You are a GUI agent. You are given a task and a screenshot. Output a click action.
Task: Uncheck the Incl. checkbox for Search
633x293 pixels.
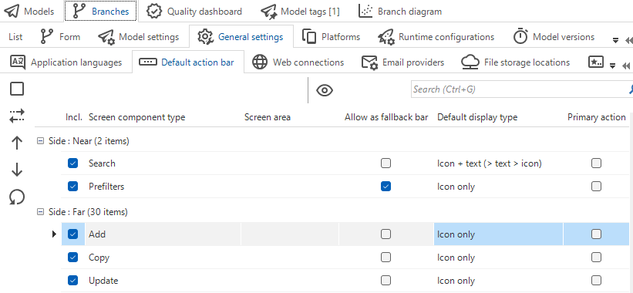(x=72, y=163)
